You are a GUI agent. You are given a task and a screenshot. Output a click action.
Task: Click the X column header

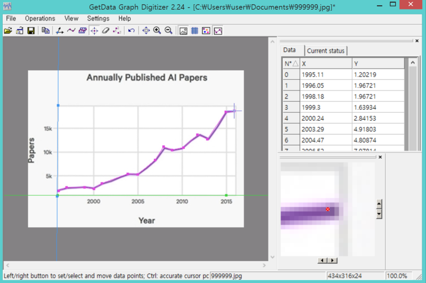point(326,64)
